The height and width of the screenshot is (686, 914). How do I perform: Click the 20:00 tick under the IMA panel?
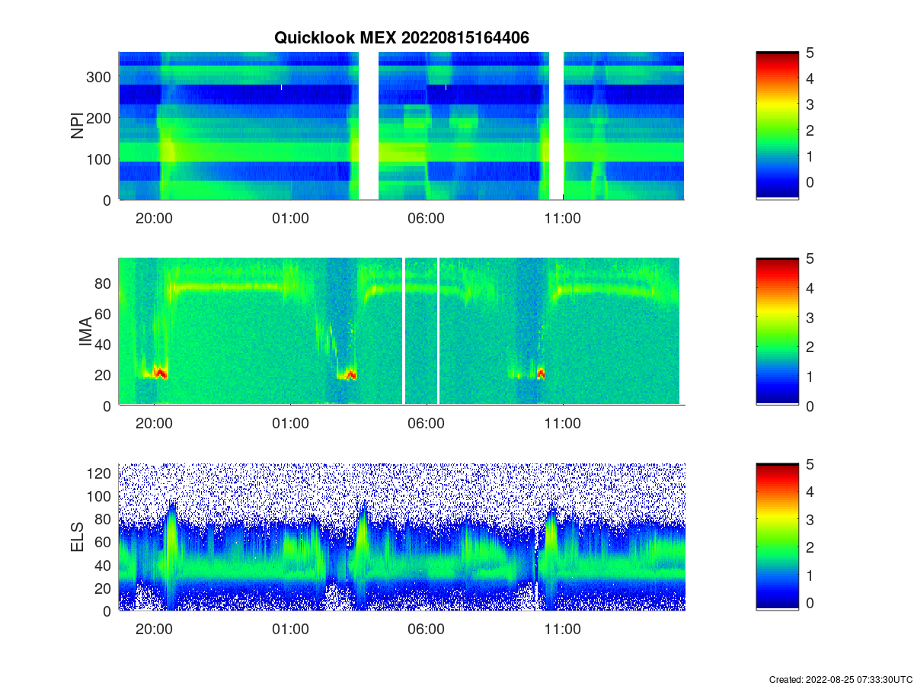pos(154,424)
